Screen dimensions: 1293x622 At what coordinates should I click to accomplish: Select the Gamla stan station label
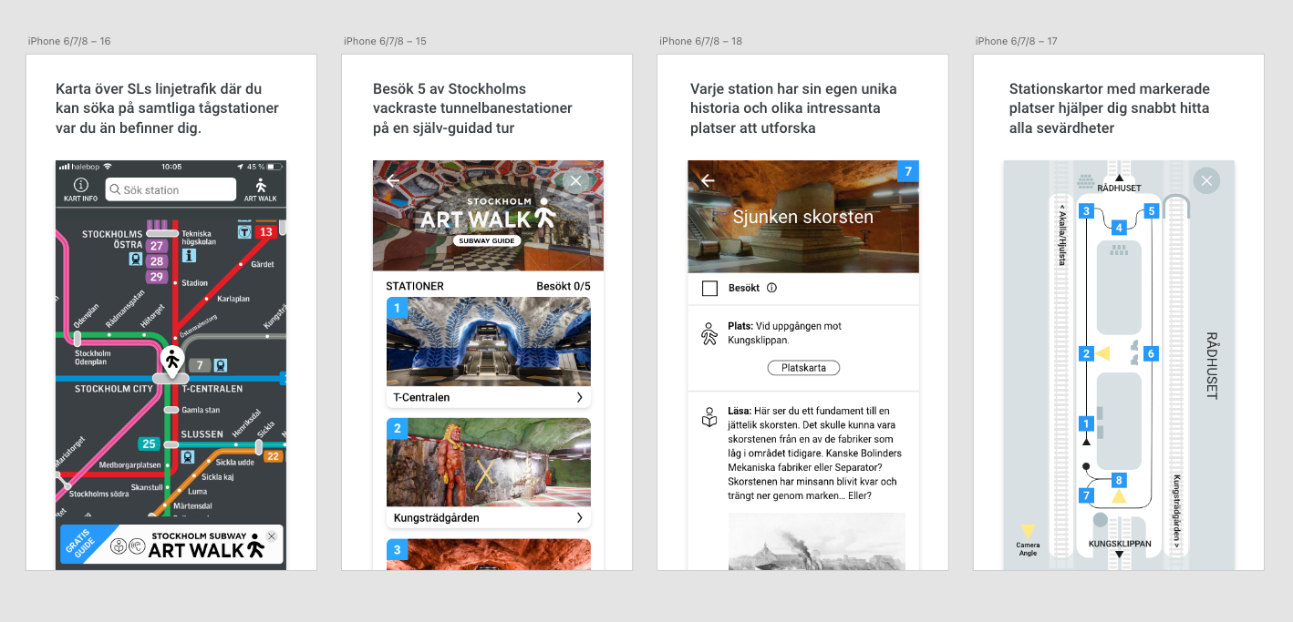(x=200, y=410)
